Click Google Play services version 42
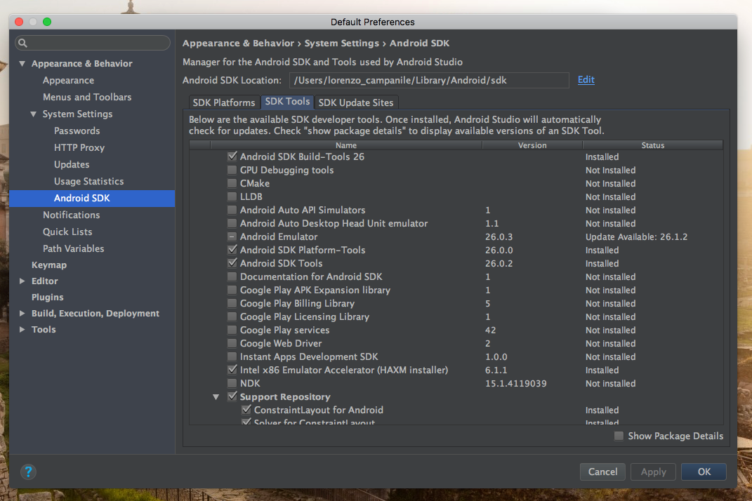The width and height of the screenshot is (752, 501). [x=490, y=330]
